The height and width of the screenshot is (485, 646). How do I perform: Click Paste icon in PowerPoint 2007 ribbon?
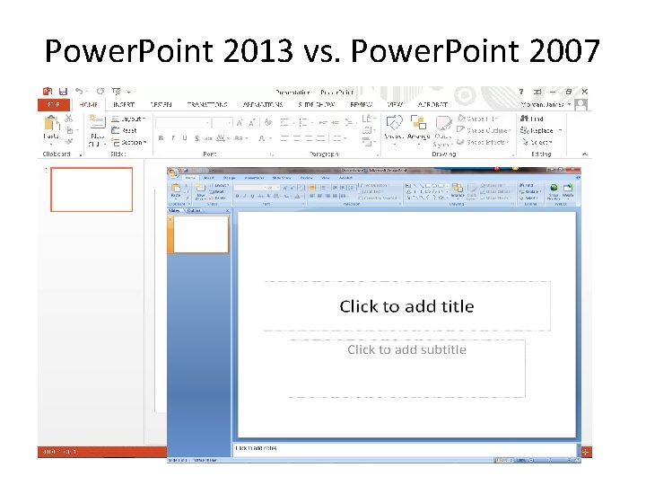[176, 190]
